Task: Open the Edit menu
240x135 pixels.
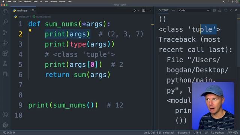Action: point(20,1)
